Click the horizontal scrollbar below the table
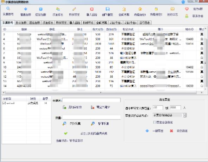The width and height of the screenshot is (208, 162). pyautogui.click(x=101, y=92)
